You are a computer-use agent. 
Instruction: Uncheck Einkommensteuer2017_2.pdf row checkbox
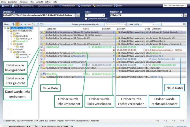(x=41, y=65)
